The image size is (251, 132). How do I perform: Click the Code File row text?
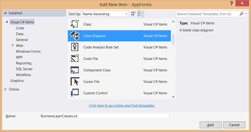click(x=91, y=59)
